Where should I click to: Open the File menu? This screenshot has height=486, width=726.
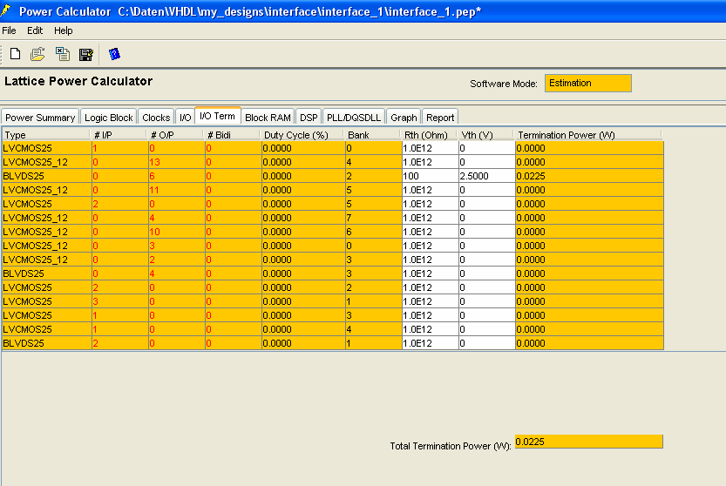(x=10, y=30)
